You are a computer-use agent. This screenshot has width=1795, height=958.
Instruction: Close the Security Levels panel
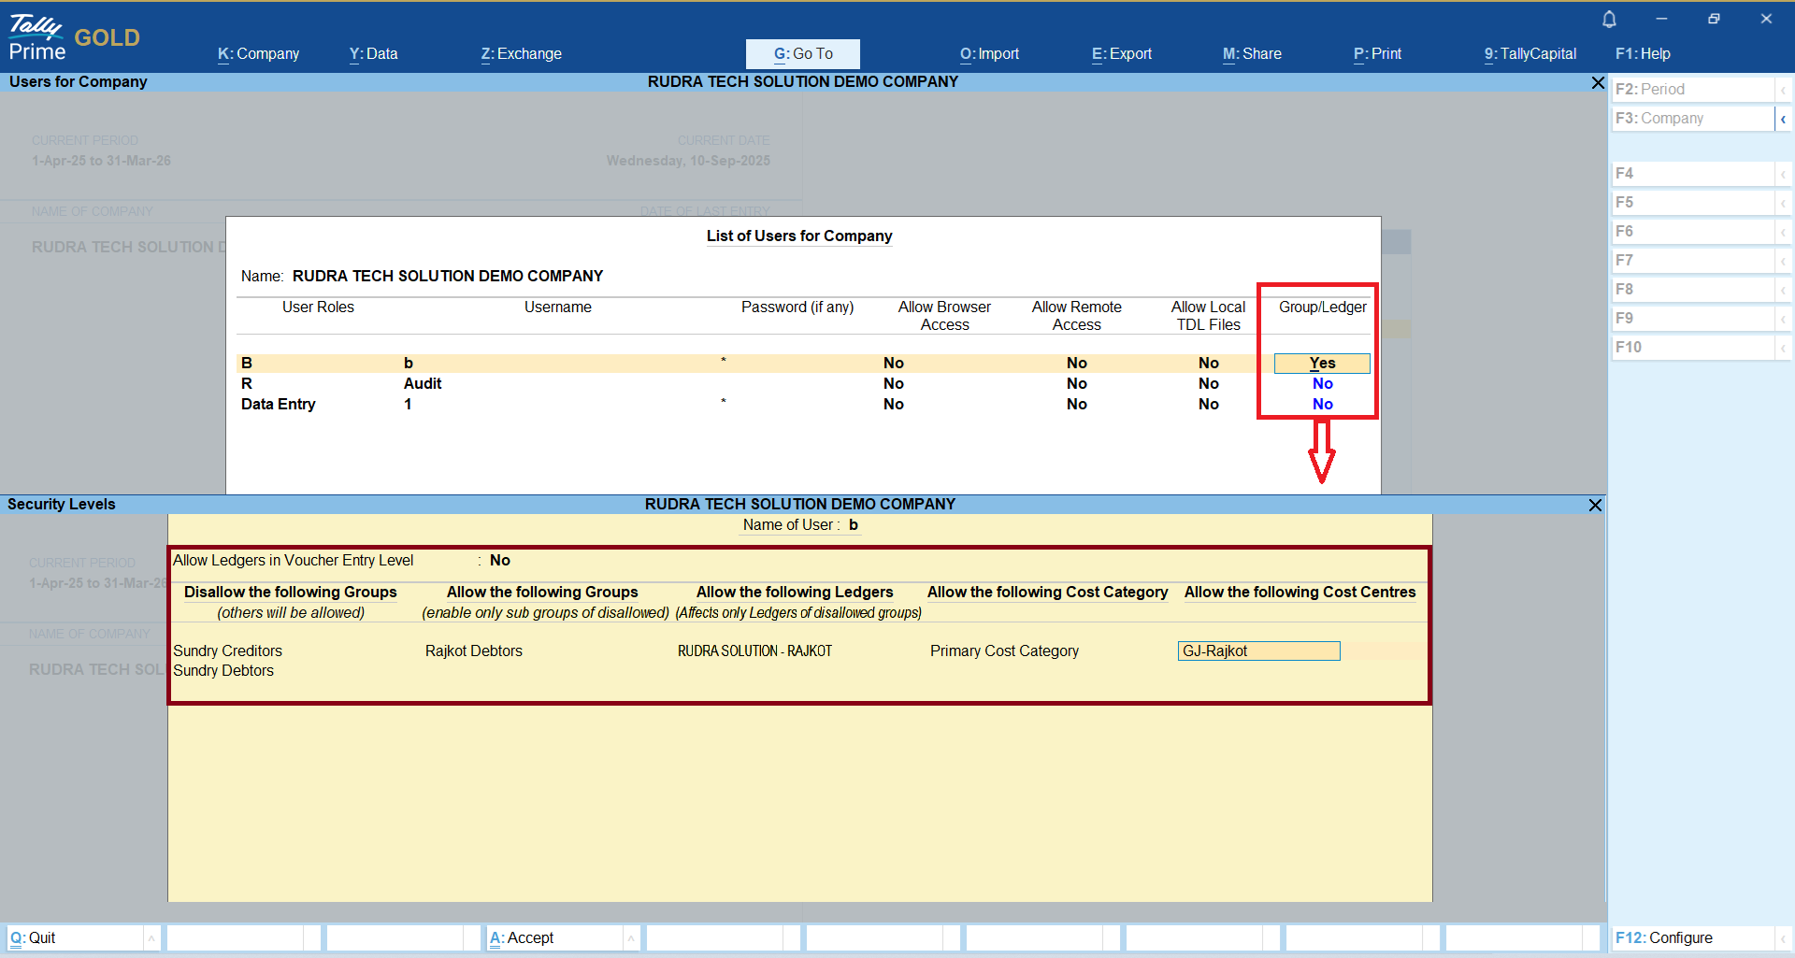[x=1595, y=505]
